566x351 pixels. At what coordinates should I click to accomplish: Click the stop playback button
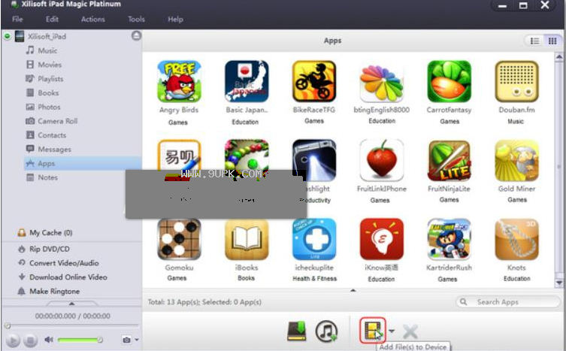(x=30, y=340)
